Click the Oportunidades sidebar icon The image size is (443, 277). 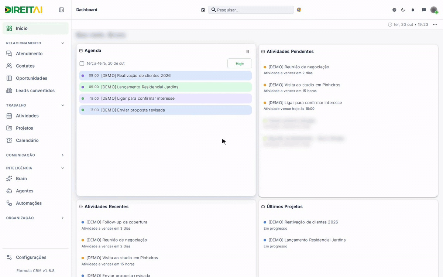click(9, 78)
